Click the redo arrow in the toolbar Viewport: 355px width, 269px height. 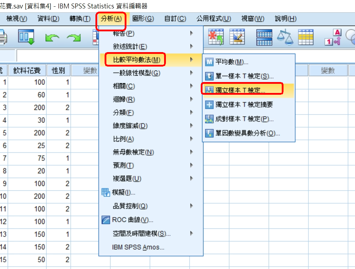pos(74,37)
